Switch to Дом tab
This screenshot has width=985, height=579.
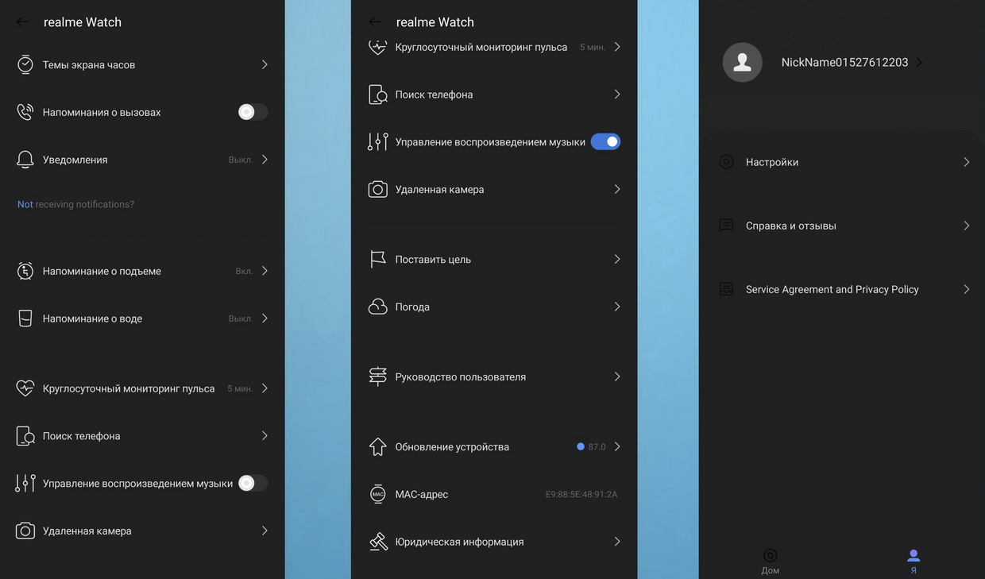point(770,561)
